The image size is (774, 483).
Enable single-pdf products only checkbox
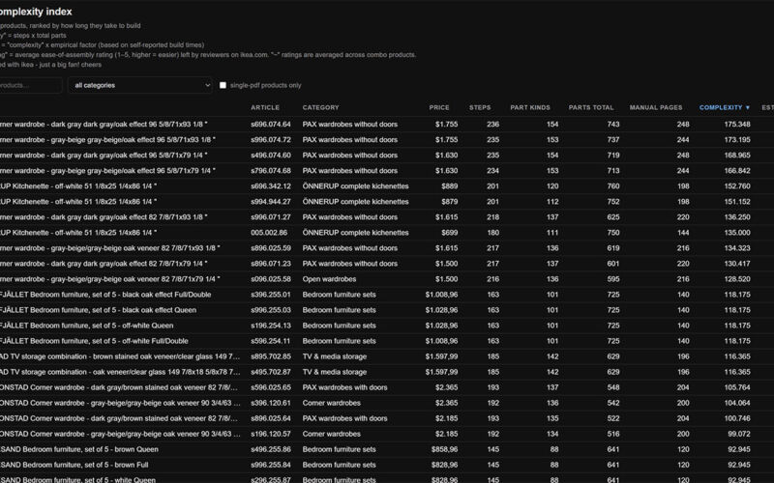click(x=223, y=85)
